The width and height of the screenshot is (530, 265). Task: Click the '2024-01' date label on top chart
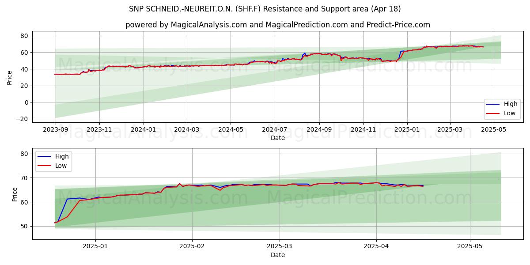(x=144, y=130)
